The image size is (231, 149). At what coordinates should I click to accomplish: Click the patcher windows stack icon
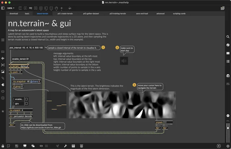click(33, 146)
